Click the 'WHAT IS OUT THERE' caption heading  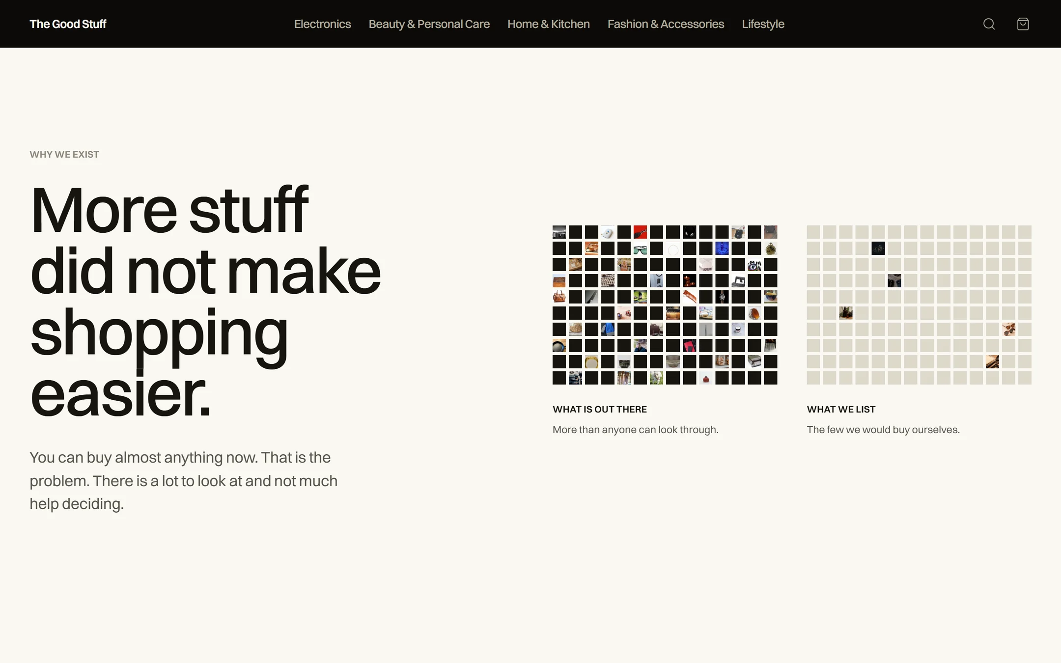600,409
